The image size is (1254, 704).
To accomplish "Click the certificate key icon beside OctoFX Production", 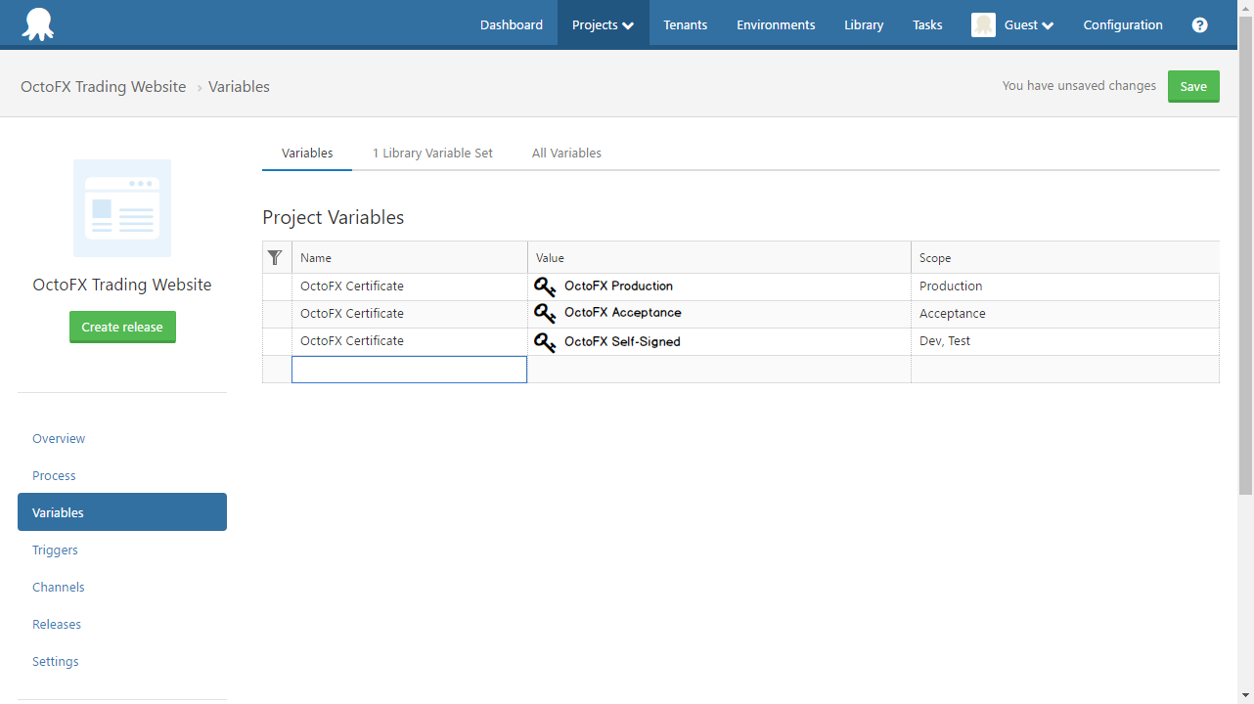I will (x=545, y=286).
